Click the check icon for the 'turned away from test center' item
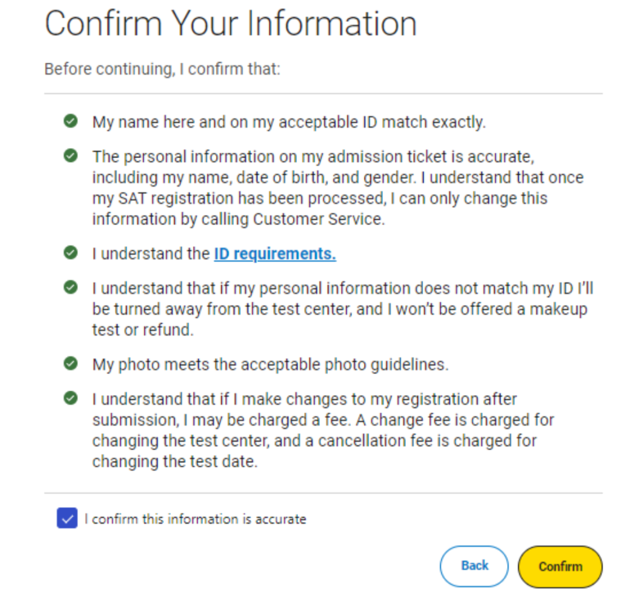The image size is (639, 606). [70, 287]
